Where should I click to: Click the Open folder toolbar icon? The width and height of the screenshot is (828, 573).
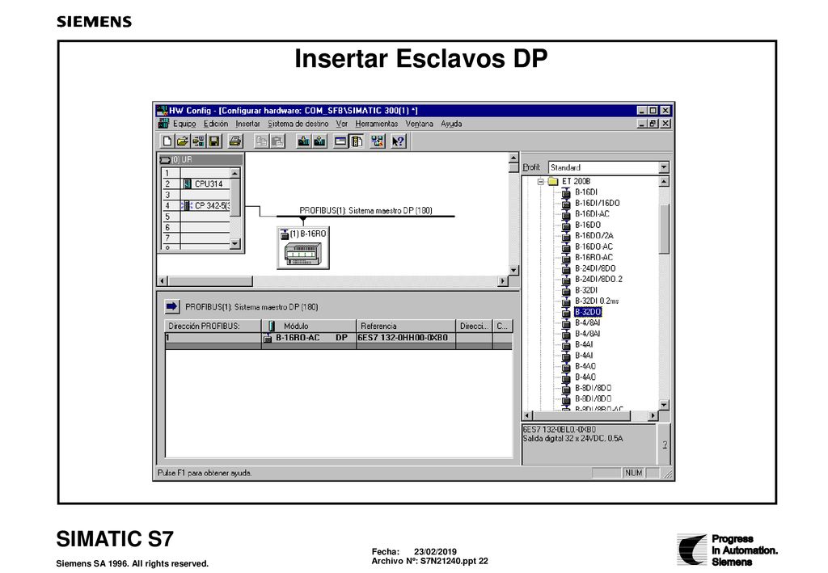183,141
